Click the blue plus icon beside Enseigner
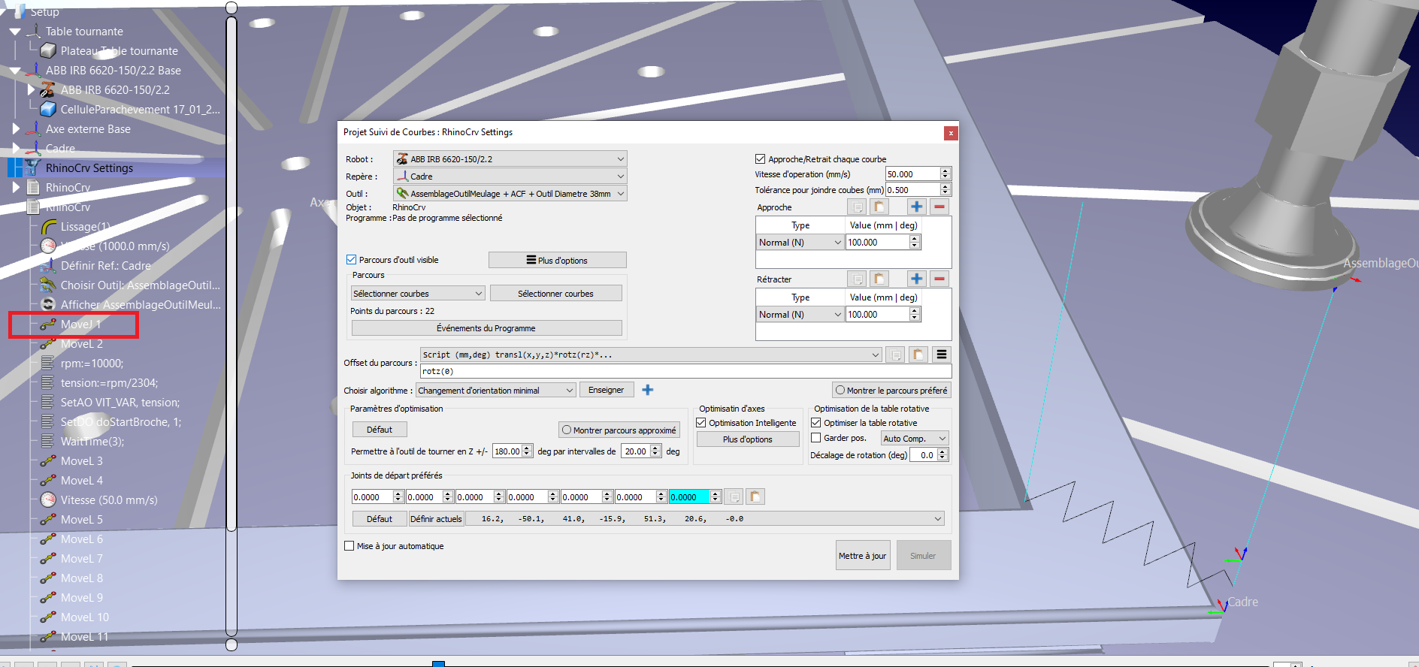 click(x=647, y=390)
